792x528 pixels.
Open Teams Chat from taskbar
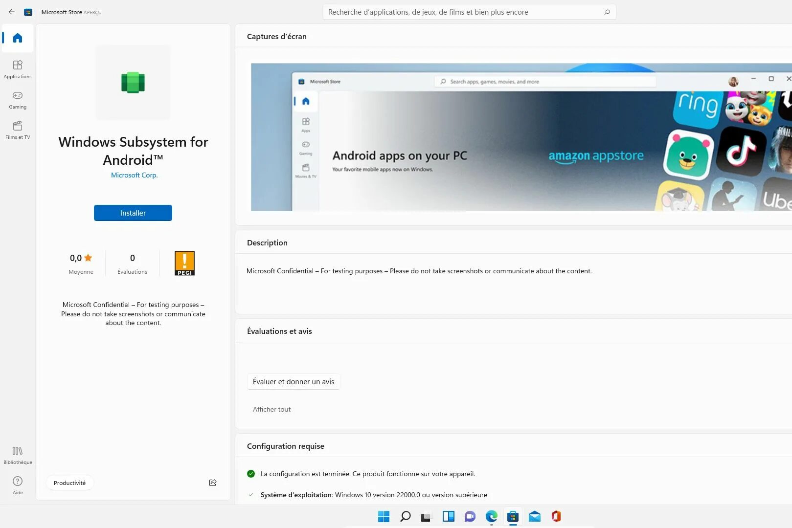(x=470, y=516)
